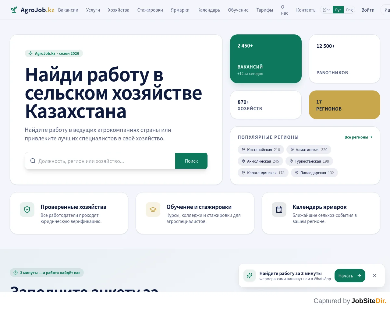This screenshot has width=390, height=310.
Task: Click the magnifier icon in the search field
Action: point(33,161)
